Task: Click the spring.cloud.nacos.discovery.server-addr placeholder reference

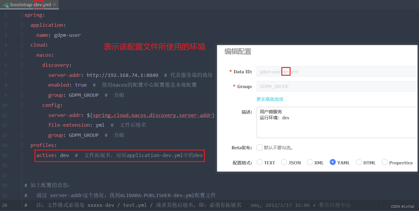Action: click(152, 115)
